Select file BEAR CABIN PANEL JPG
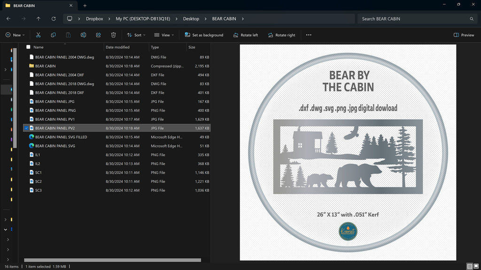This screenshot has height=270, width=481. click(x=116, y=101)
